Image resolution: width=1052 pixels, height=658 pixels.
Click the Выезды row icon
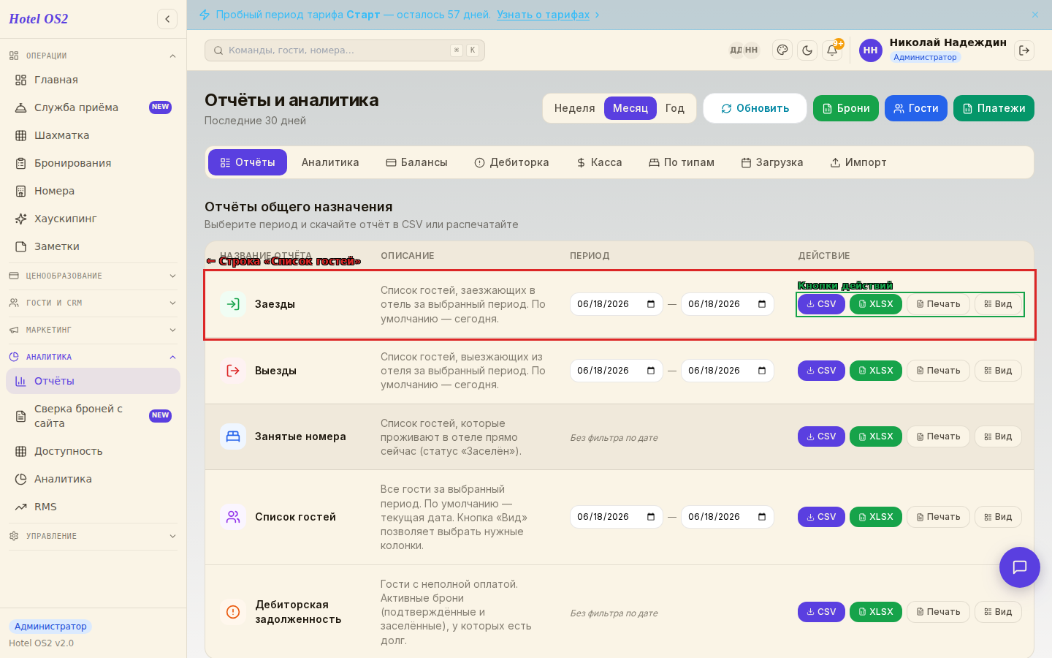point(233,371)
